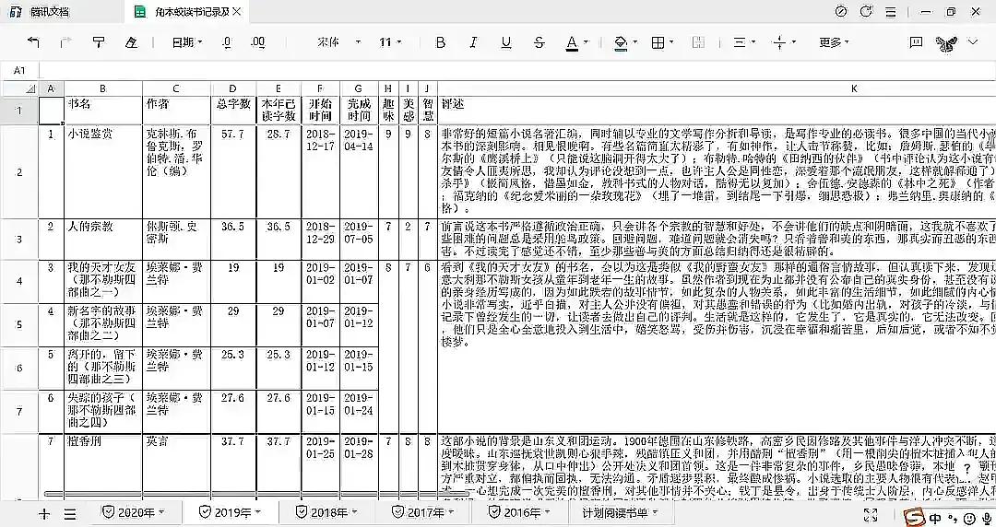This screenshot has width=996, height=527.
Task: Click the undo arrow in the toolbar
Action: click(33, 42)
